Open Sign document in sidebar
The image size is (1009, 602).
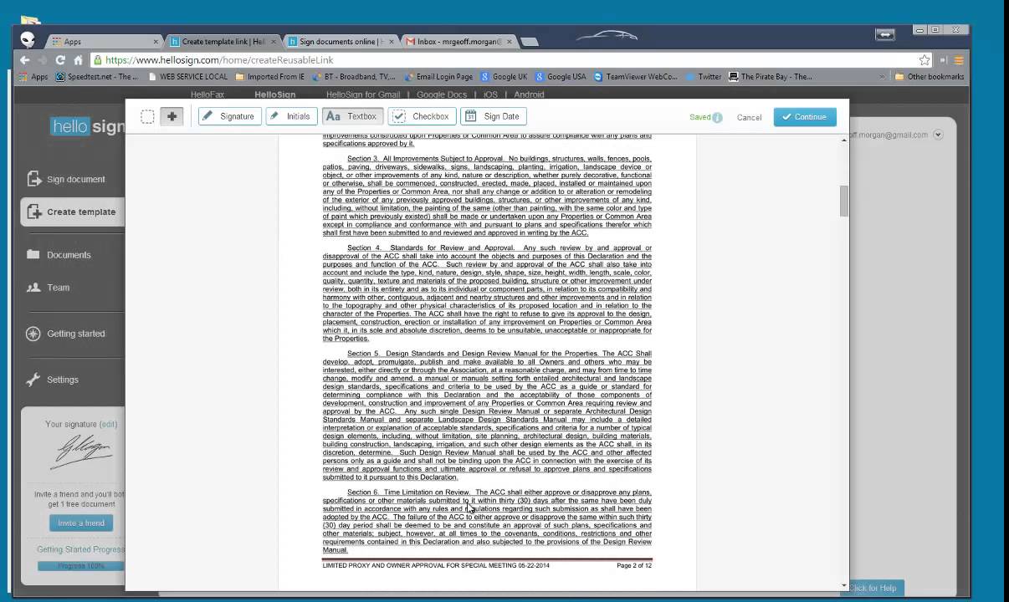point(75,180)
